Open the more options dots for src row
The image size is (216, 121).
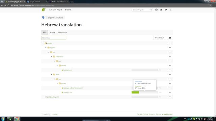pyautogui.click(x=170, y=52)
